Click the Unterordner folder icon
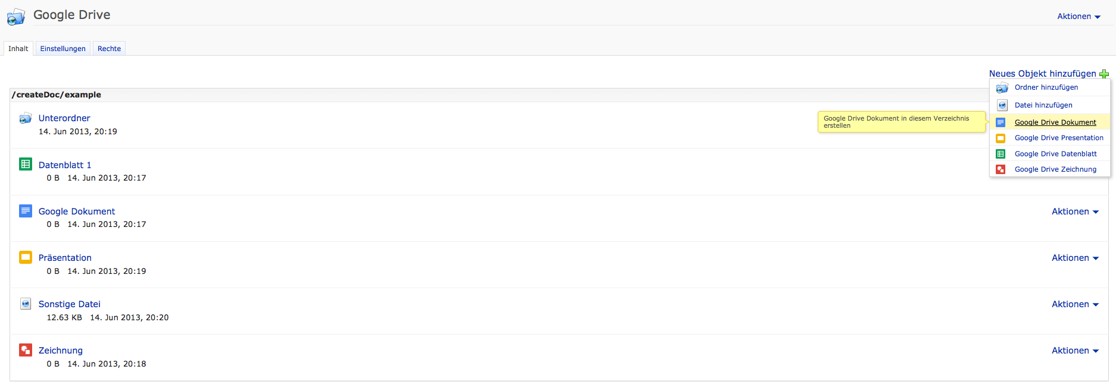 [x=26, y=118]
